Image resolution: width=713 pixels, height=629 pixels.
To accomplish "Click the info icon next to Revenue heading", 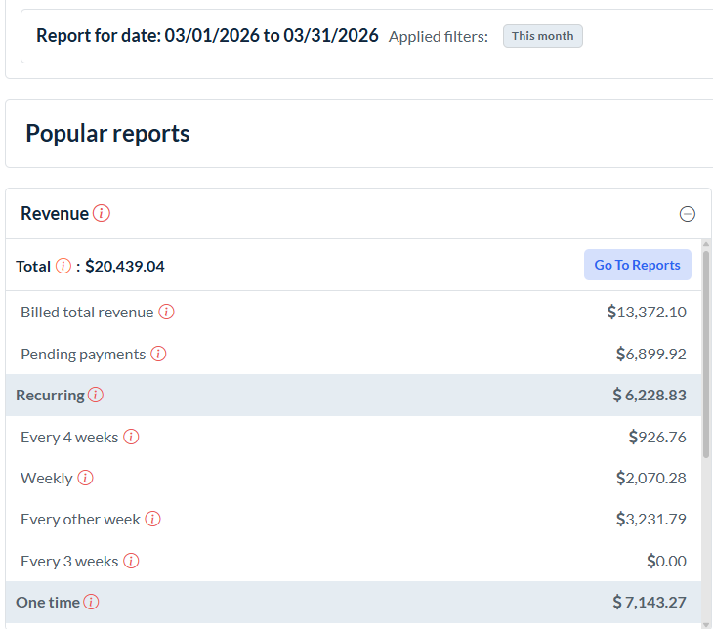I will click(x=102, y=213).
